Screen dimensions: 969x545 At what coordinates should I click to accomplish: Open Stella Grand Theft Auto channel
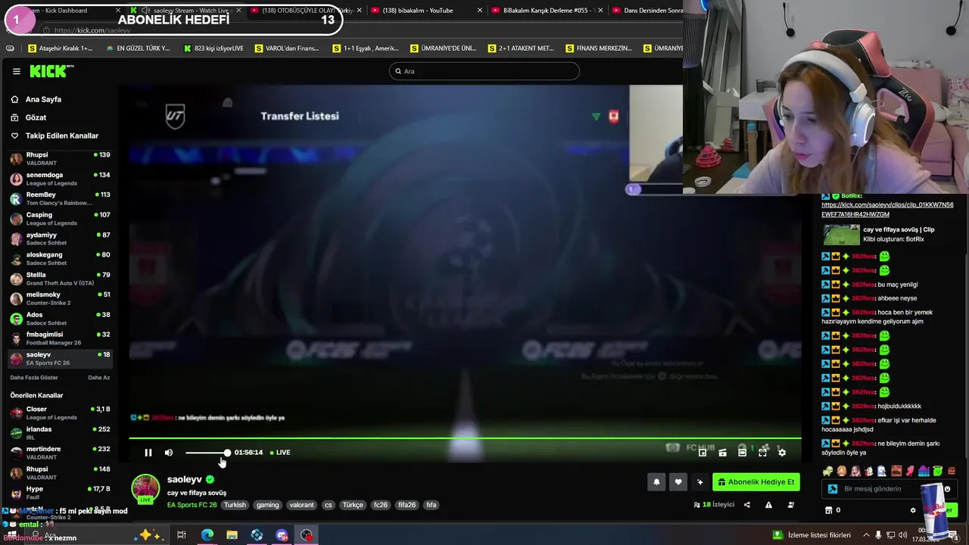(61, 279)
